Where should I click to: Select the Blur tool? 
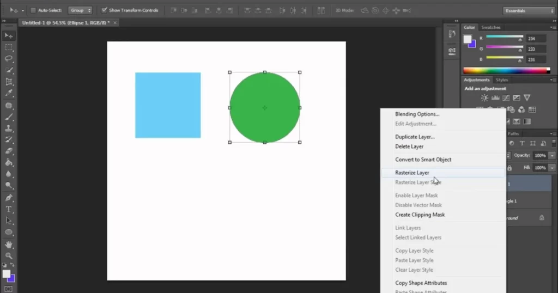[9, 174]
